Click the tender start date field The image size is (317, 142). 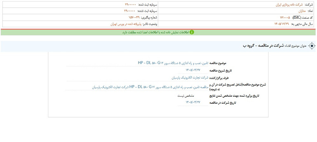coord(193,70)
